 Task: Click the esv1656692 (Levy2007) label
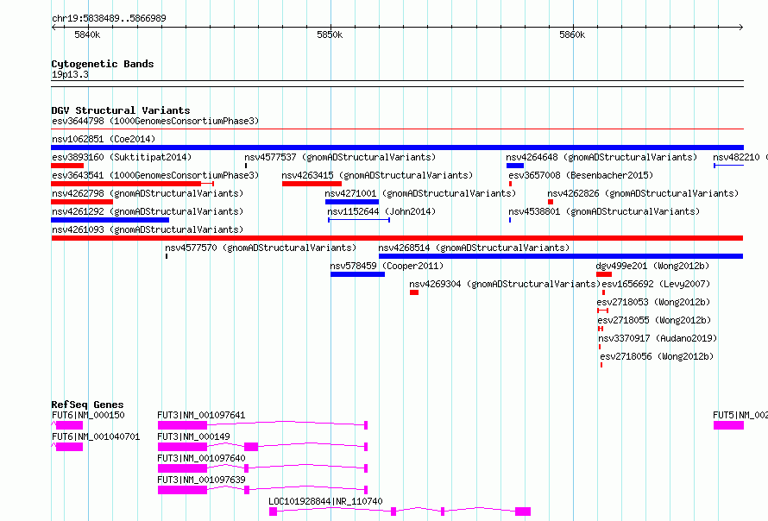656,284
